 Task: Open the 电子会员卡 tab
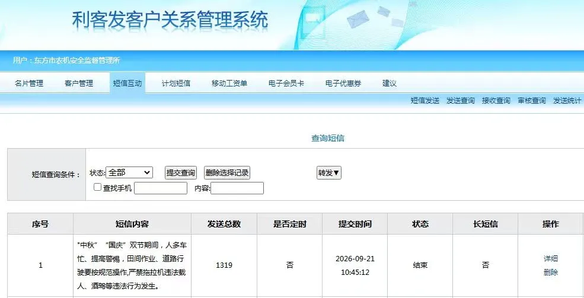click(x=286, y=84)
